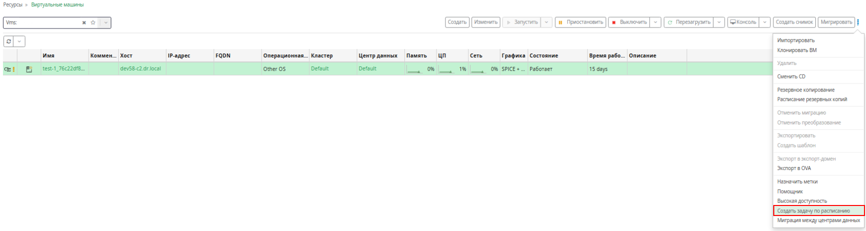Click the 15 days uptime cell
866x231 pixels.
(607, 69)
